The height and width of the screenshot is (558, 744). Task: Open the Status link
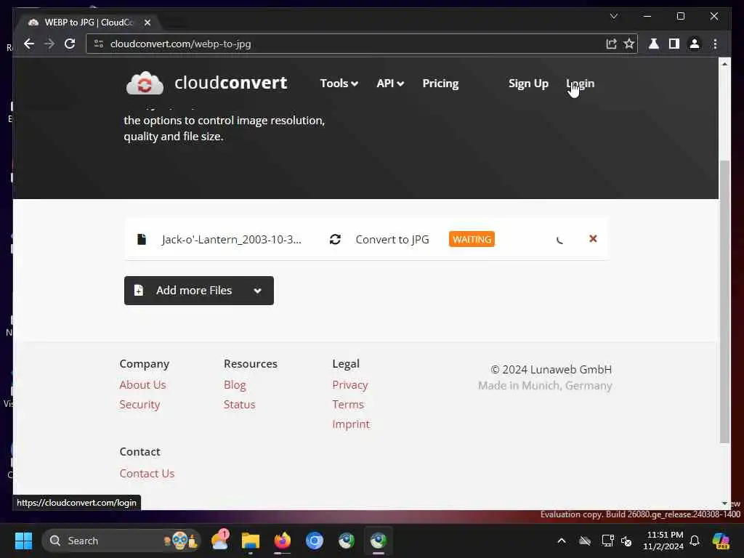(x=240, y=405)
